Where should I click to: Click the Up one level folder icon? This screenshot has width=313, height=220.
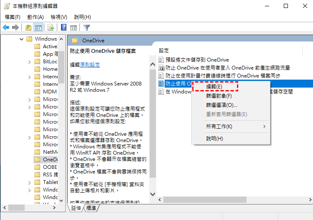click(28, 28)
